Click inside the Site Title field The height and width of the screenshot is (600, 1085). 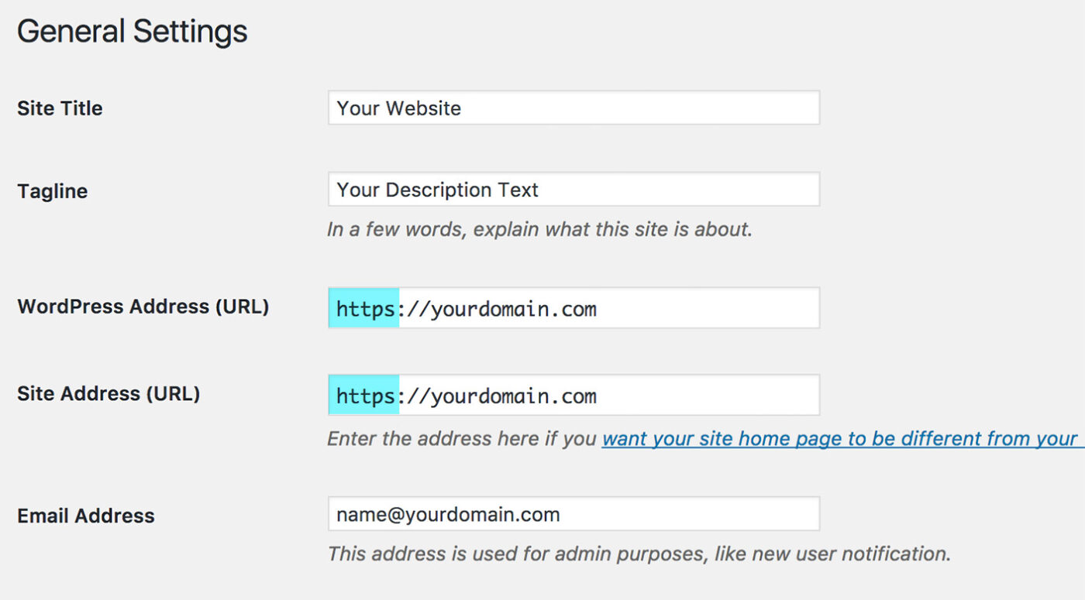(x=573, y=108)
